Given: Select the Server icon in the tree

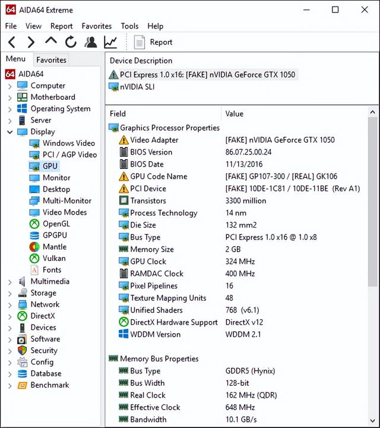Looking at the screenshot, I should [22, 120].
